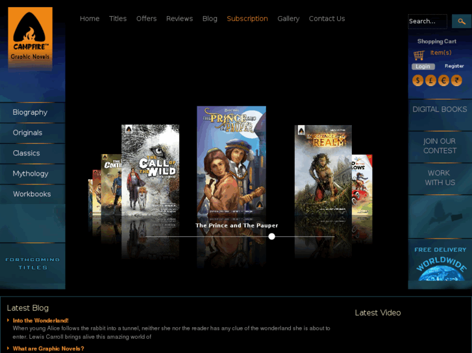Click the search key icon button
This screenshot has height=353, width=472.
click(461, 21)
